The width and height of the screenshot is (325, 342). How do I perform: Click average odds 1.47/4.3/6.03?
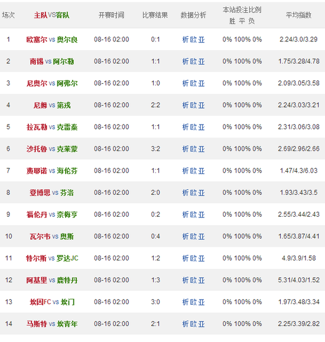pyautogui.click(x=298, y=171)
